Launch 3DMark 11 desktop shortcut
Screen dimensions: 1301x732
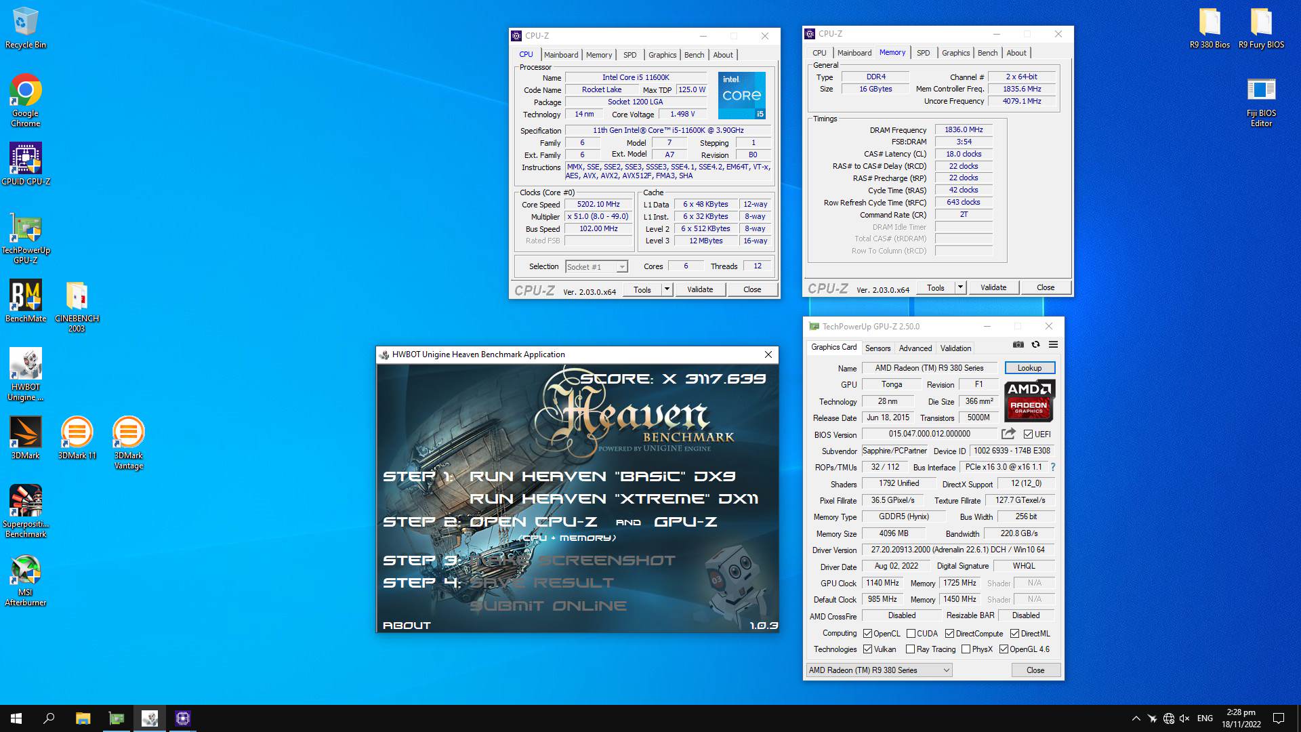(x=77, y=438)
